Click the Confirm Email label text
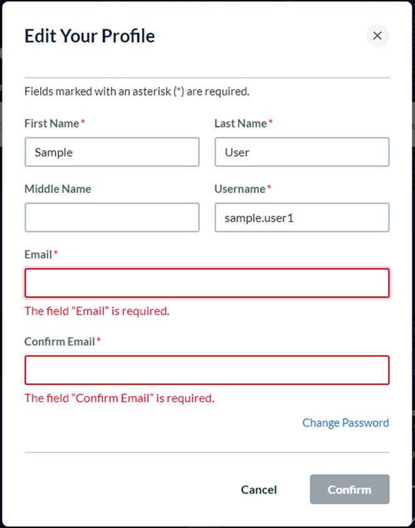415x528 pixels. pyautogui.click(x=60, y=341)
